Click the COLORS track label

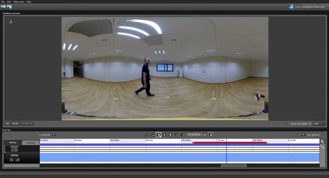(x=14, y=151)
